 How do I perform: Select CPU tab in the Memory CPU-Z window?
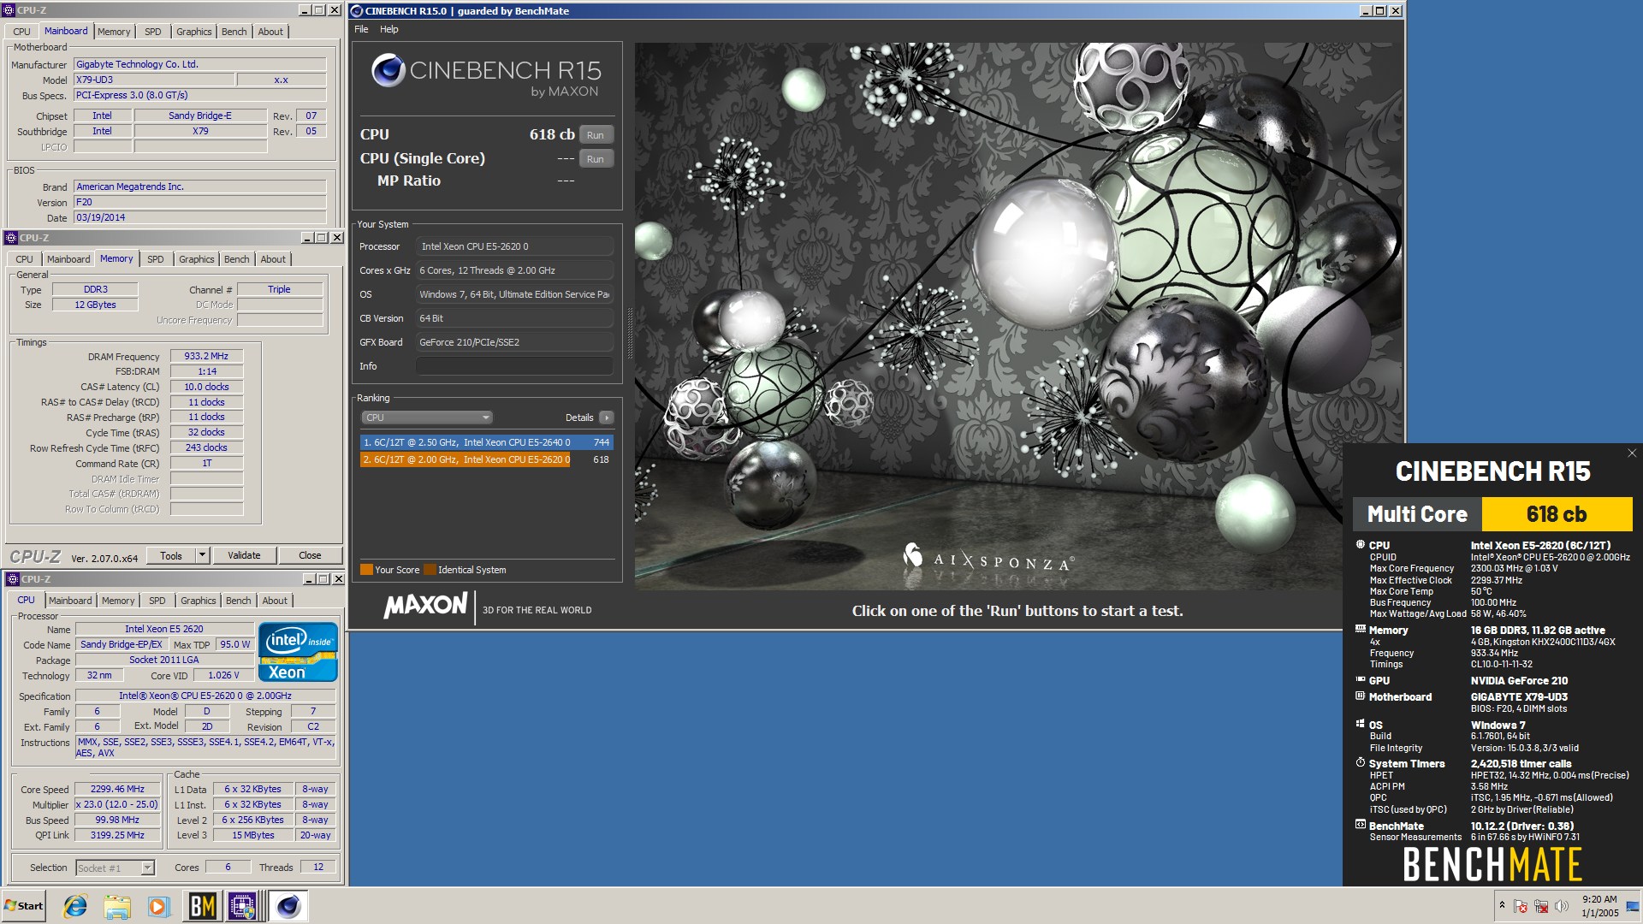point(24,259)
